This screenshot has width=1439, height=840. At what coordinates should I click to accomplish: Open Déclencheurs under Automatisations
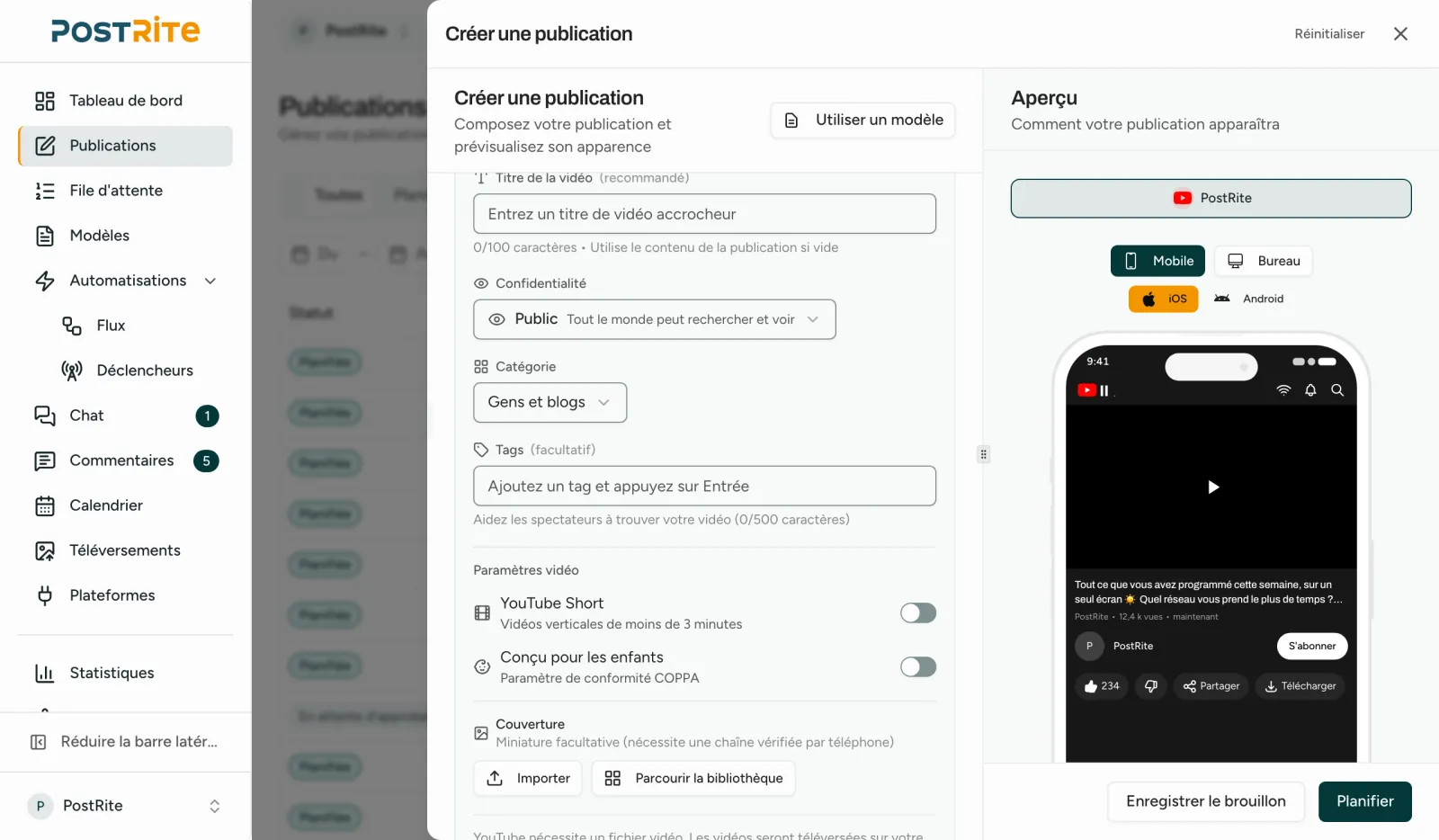pos(139,371)
